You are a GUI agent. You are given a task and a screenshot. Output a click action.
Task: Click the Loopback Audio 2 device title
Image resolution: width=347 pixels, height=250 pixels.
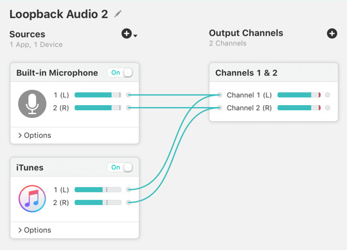click(x=58, y=14)
